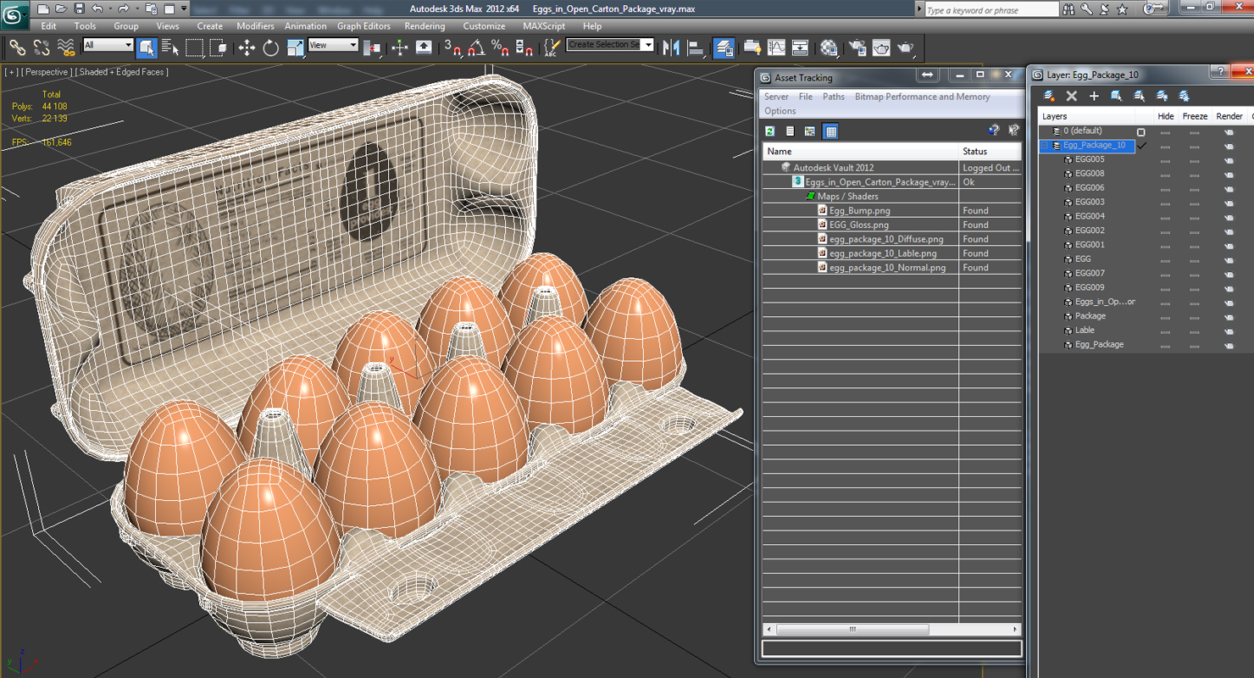The width and height of the screenshot is (1254, 678).
Task: Toggle Freeze for Lable object row
Action: [x=1194, y=331]
